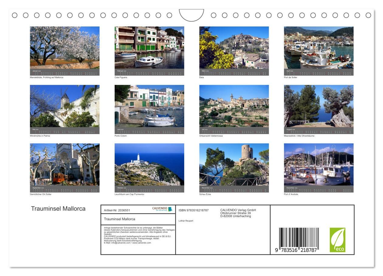Open the Deia village photo

(x=234, y=47)
